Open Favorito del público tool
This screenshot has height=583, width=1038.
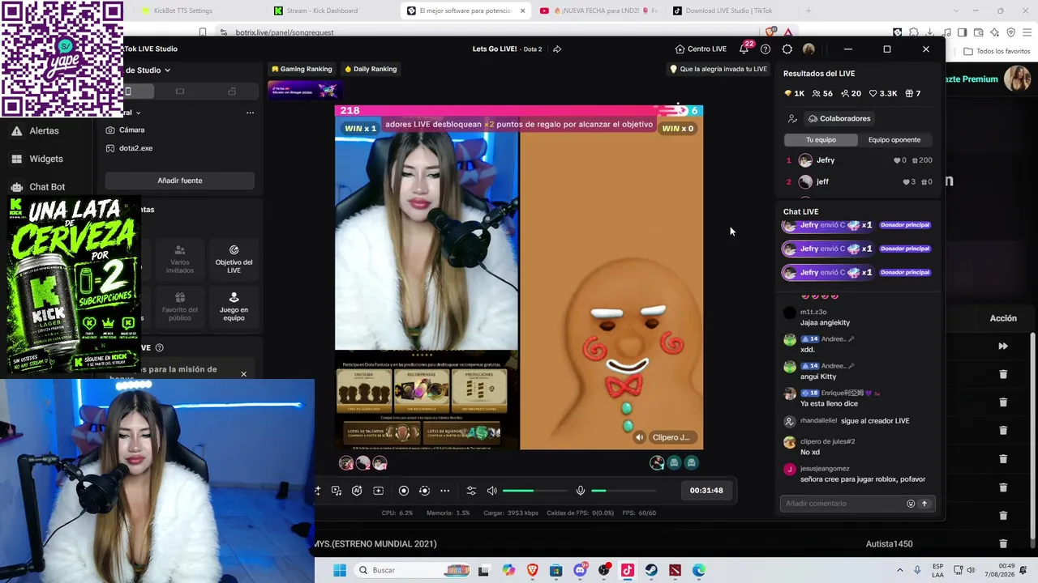click(180, 307)
